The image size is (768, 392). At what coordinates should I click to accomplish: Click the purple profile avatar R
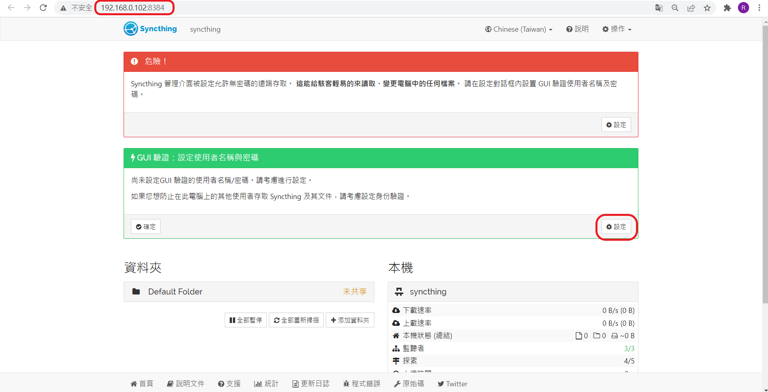point(744,8)
